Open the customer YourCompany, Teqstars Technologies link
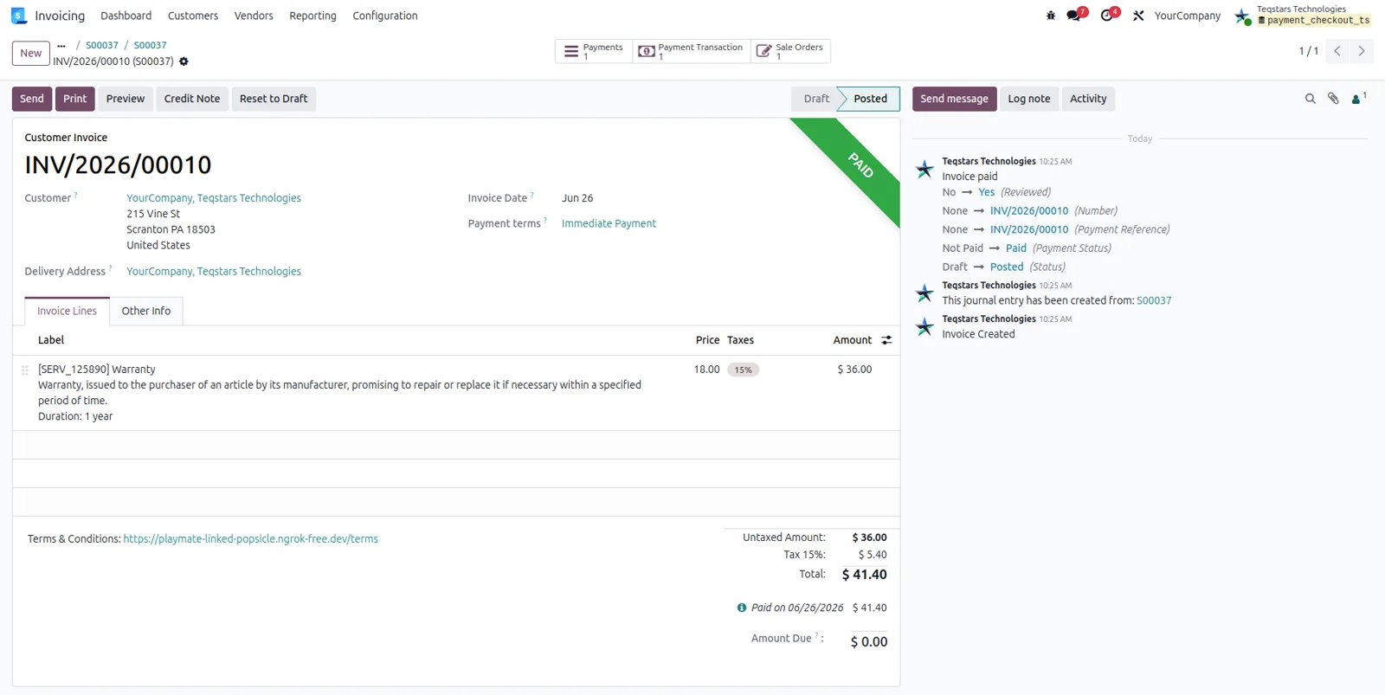 tap(214, 198)
